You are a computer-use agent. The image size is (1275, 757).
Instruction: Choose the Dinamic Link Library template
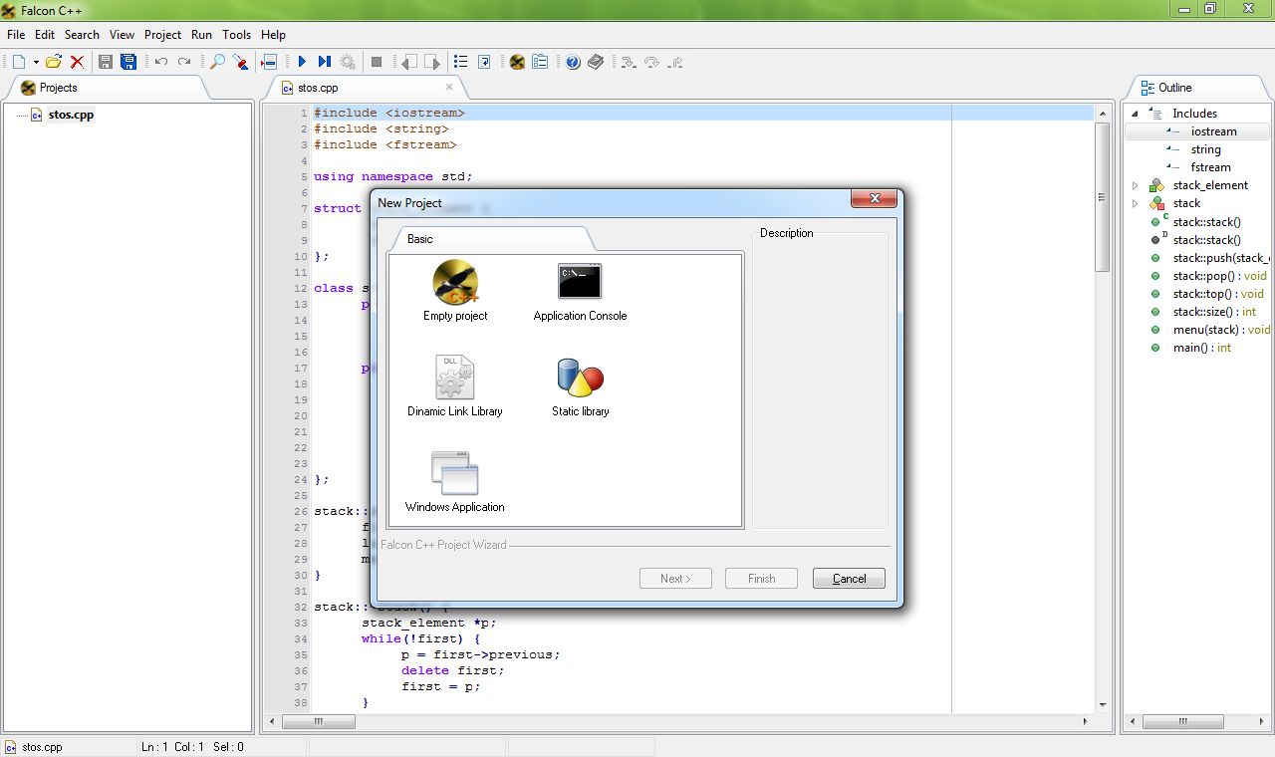(455, 386)
